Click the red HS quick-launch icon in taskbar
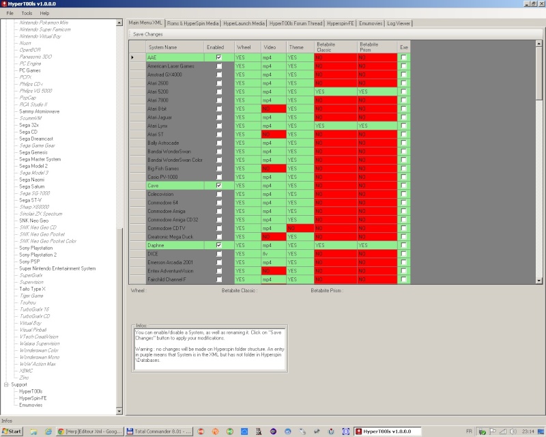 (x=201, y=432)
